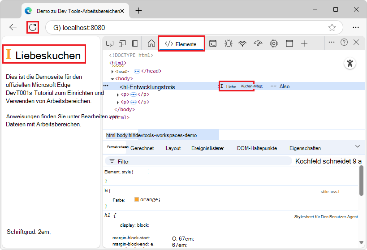Open the browser settings and more menu
Screen dimensions: 367x250
click(356, 27)
